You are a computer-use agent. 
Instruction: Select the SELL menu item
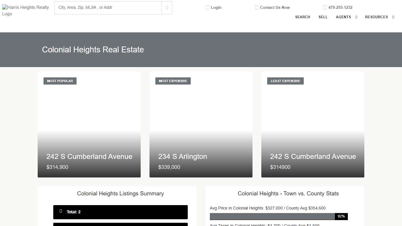point(323,17)
